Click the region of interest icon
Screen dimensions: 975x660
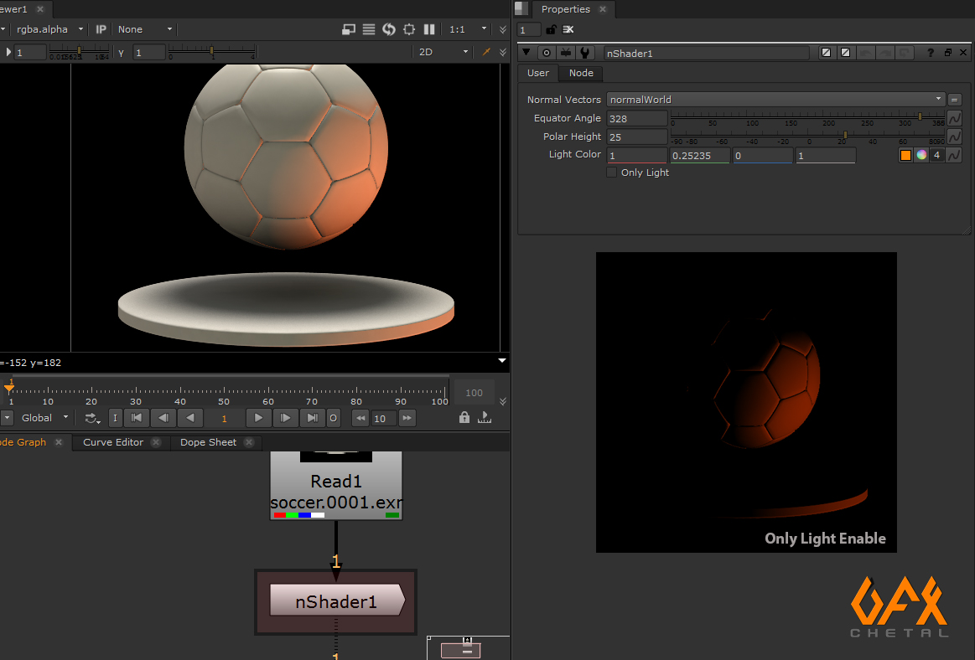pyautogui.click(x=408, y=29)
